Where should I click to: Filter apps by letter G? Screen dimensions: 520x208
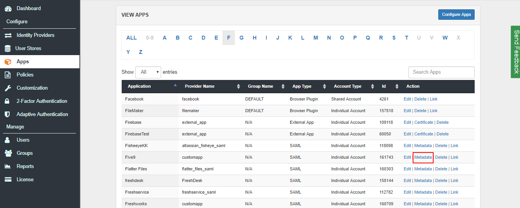point(241,38)
